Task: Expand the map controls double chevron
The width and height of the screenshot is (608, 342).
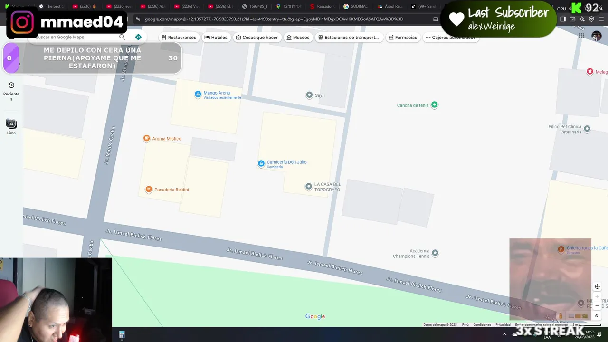Action: pos(597,316)
